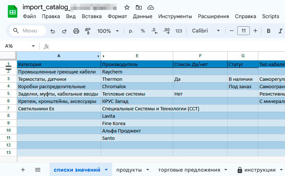Open the Файл menu
The image size is (285, 176).
pos(30,16)
